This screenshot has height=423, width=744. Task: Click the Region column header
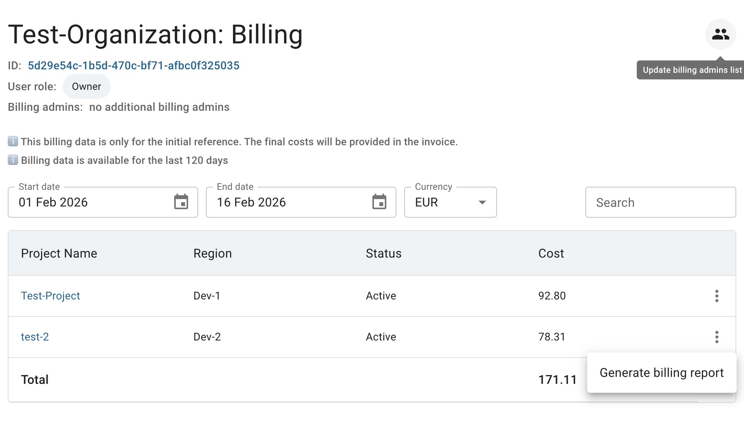tap(213, 253)
